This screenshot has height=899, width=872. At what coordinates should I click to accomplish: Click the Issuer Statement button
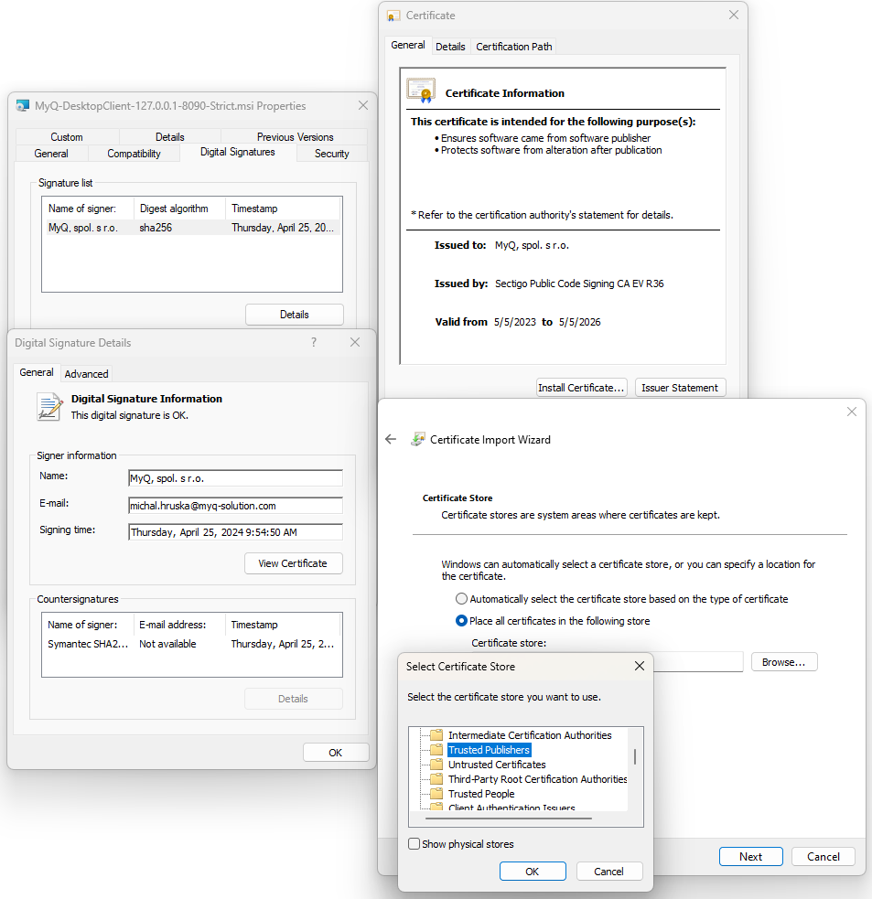(x=680, y=387)
